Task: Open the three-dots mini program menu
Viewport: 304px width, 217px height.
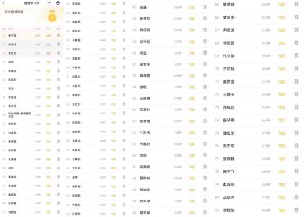Action: click(x=49, y=3)
